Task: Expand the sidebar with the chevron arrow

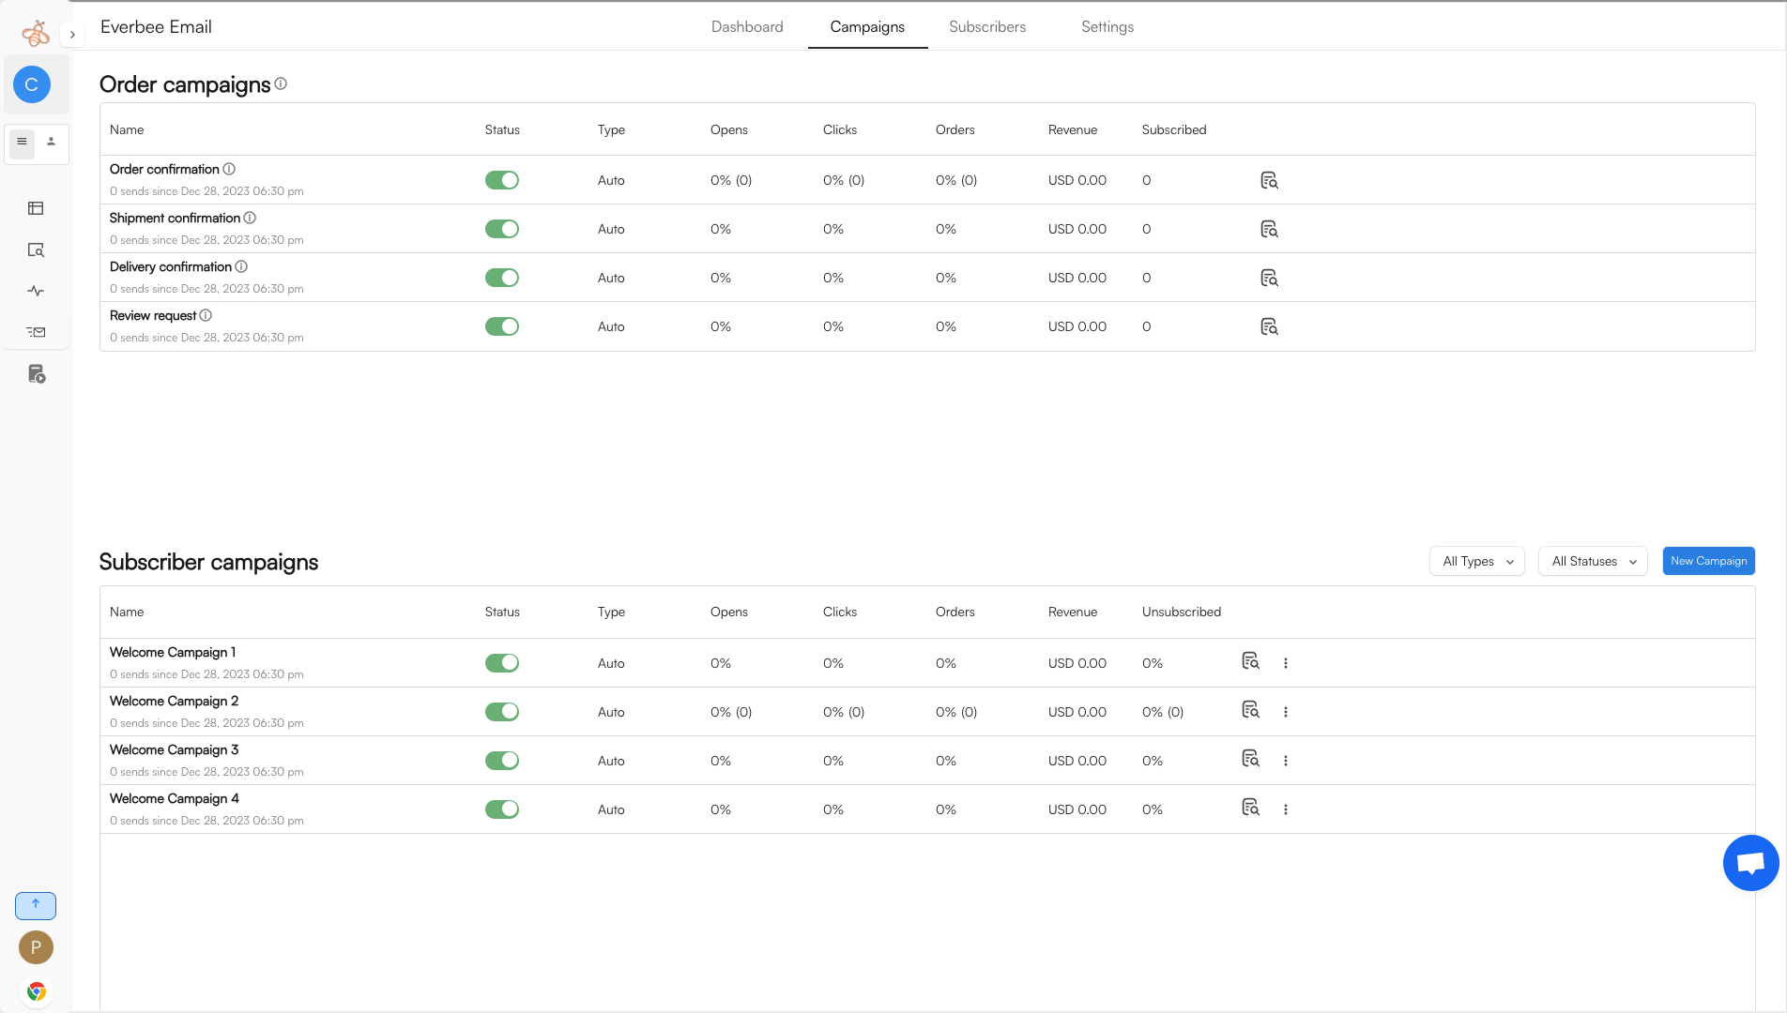Action: tap(72, 35)
